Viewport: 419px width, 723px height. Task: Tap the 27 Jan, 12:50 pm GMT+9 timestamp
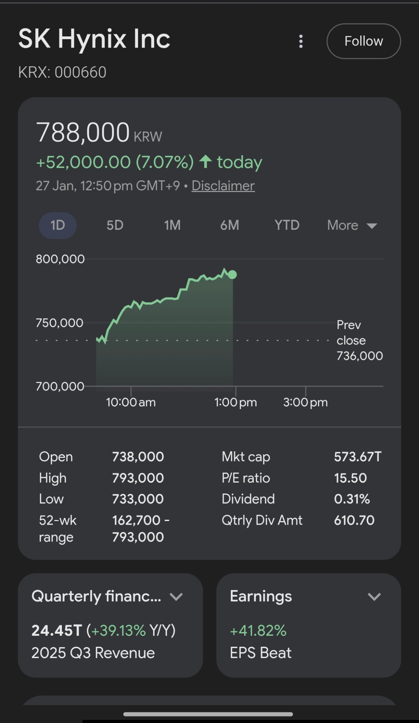point(108,186)
